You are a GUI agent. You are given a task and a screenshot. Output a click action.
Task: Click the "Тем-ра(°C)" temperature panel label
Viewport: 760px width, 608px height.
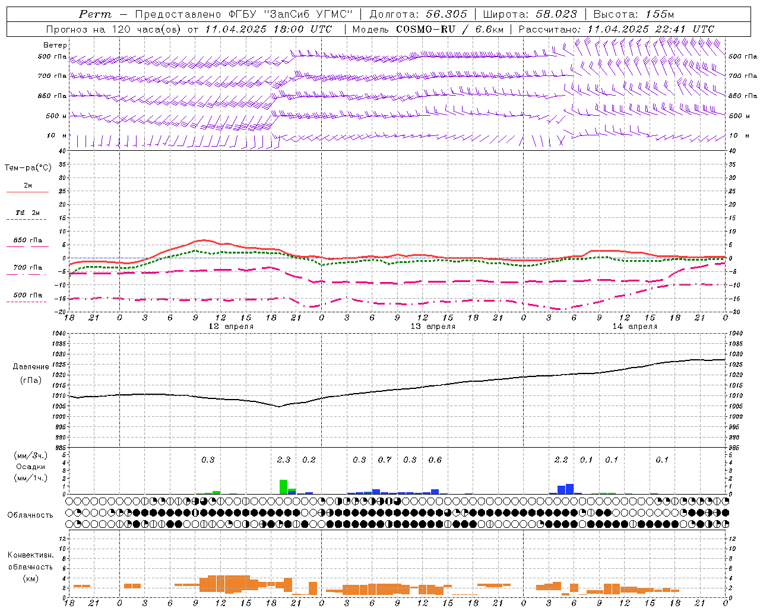click(x=28, y=168)
